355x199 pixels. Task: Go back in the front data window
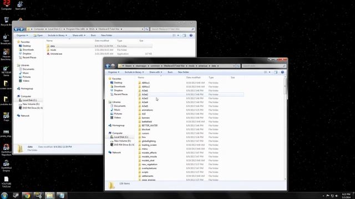point(108,66)
